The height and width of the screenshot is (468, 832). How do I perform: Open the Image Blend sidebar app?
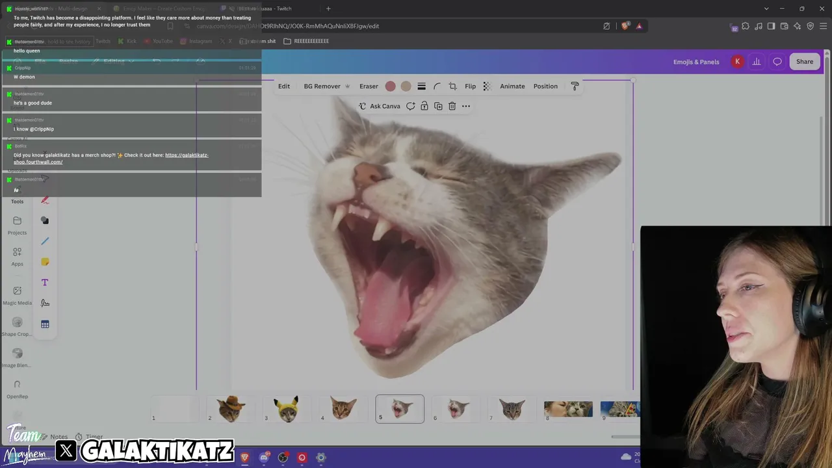[x=17, y=358]
